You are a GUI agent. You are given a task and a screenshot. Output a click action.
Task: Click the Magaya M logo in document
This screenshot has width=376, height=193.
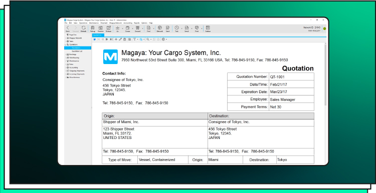click(x=110, y=56)
